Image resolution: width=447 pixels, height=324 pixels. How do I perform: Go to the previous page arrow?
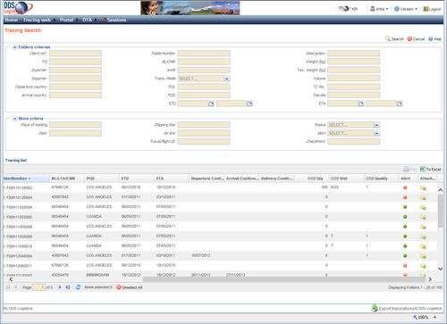16,287
